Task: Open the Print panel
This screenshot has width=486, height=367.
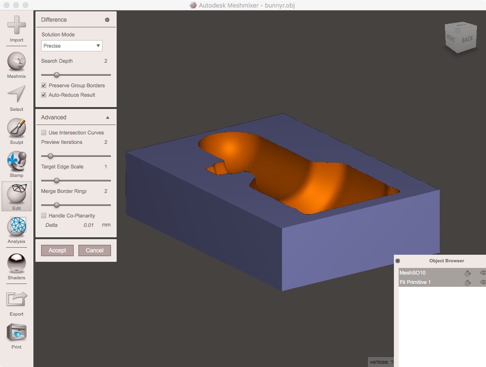Action: click(x=16, y=333)
